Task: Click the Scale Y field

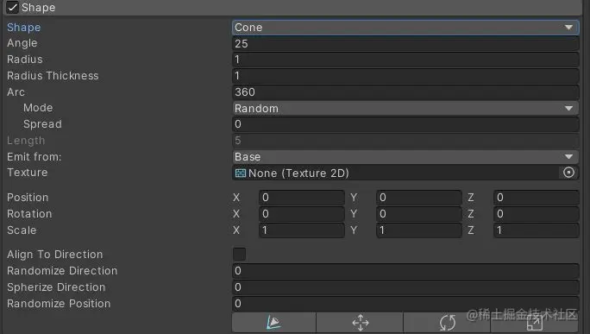Action: (x=419, y=230)
